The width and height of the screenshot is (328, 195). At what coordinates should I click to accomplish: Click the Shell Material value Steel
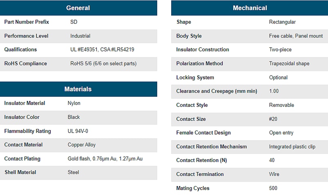[x=74, y=172]
